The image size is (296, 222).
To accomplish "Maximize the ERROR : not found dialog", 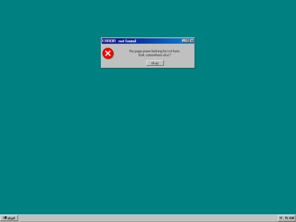I will tap(187, 41).
